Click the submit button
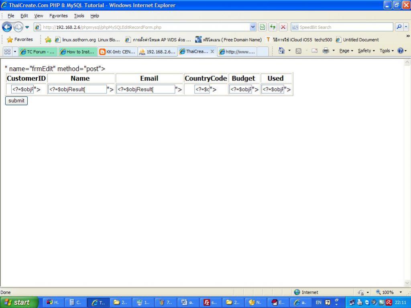 coord(16,101)
